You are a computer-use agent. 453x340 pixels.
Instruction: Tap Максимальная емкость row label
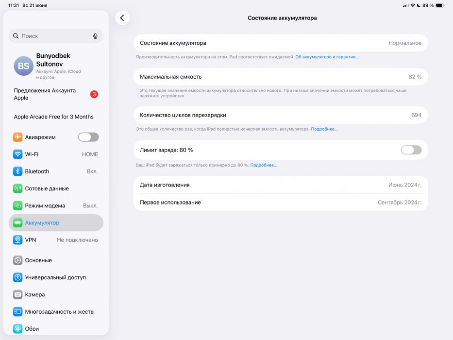(x=171, y=77)
